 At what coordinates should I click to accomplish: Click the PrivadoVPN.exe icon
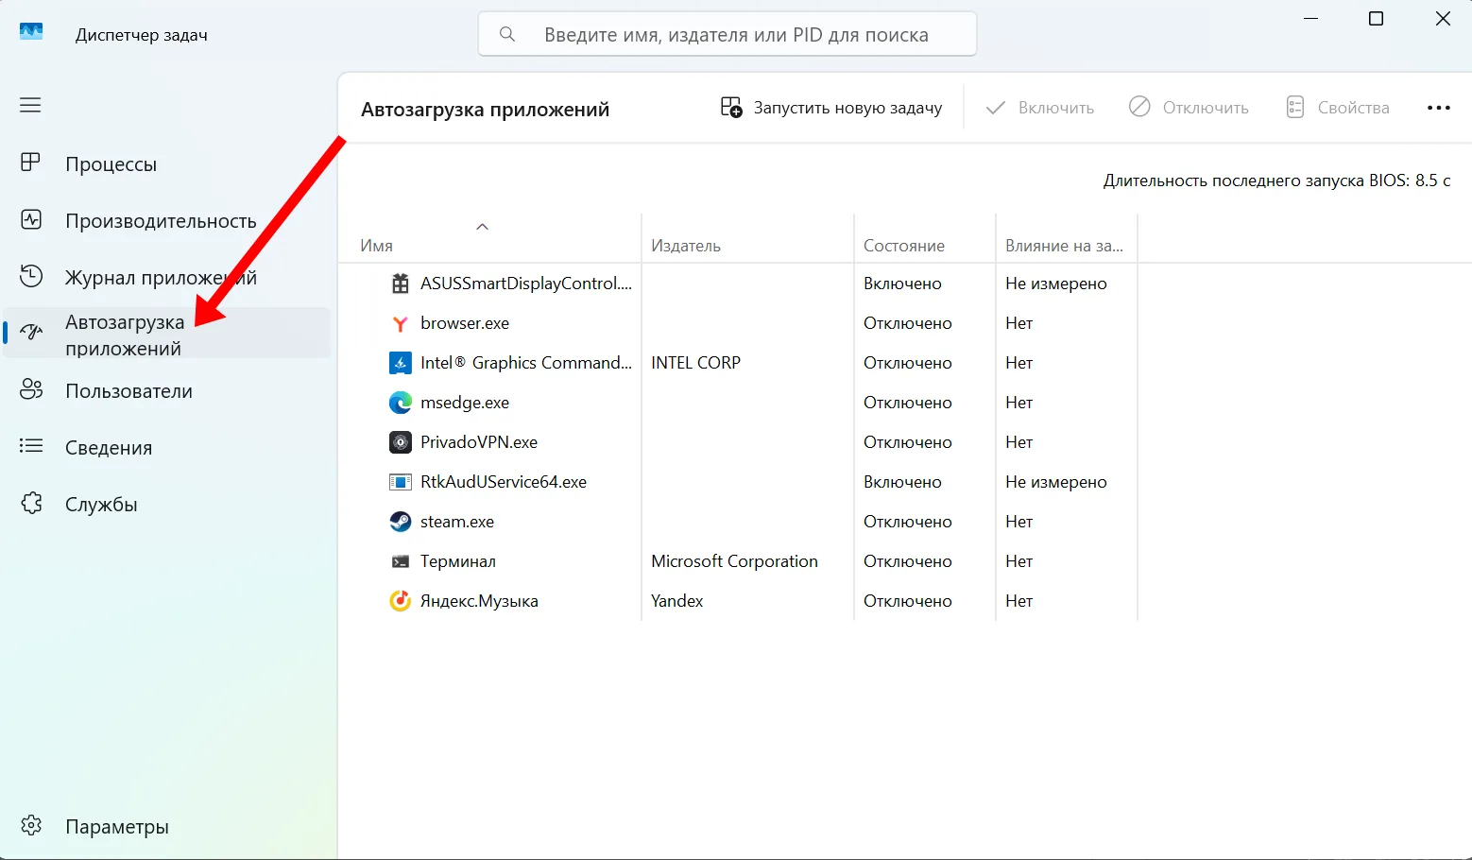point(401,442)
